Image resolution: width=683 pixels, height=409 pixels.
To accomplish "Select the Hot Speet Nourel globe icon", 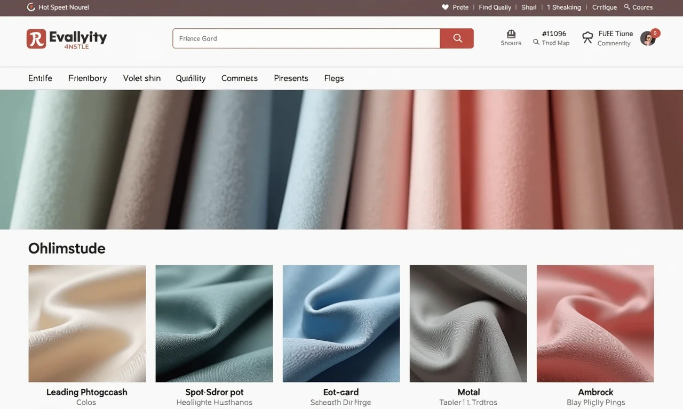I will point(30,7).
